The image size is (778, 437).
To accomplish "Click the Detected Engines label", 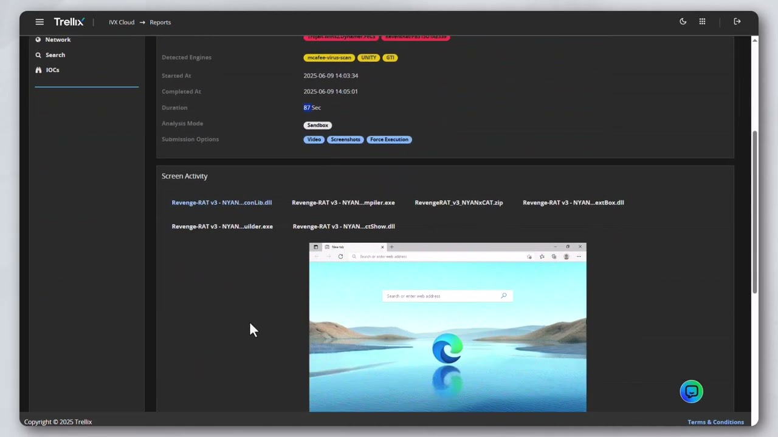I will tap(187, 58).
